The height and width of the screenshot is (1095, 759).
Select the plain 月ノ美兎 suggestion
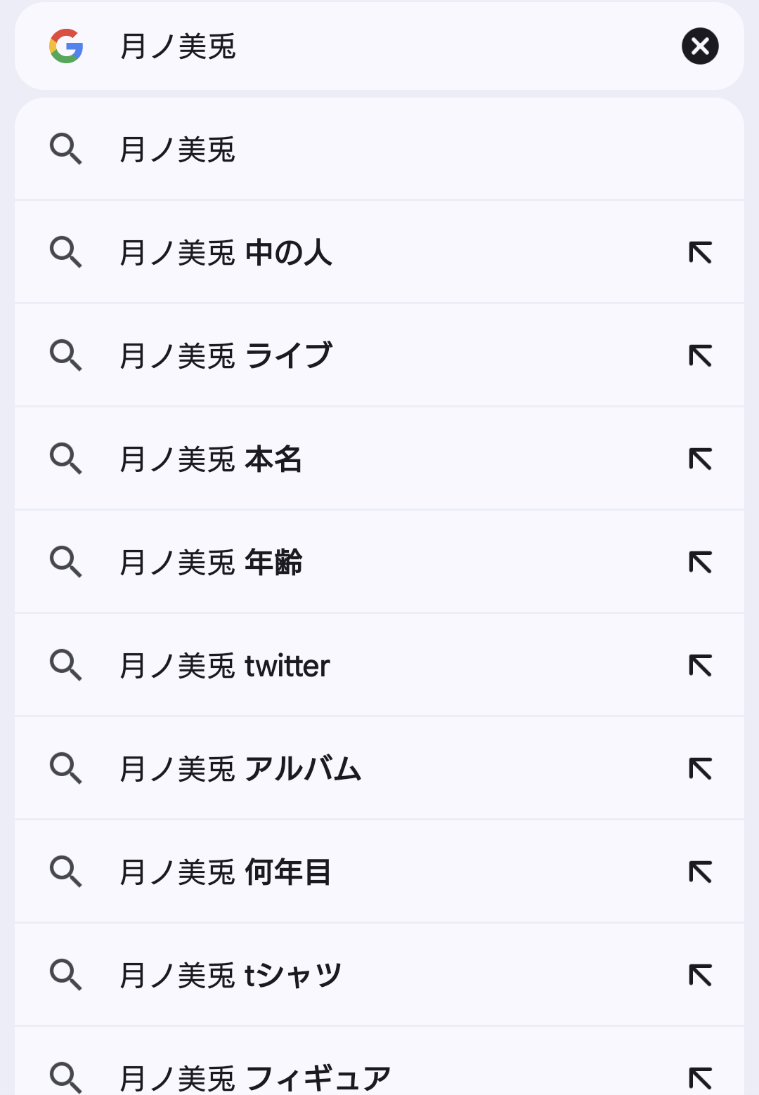pyautogui.click(x=379, y=150)
